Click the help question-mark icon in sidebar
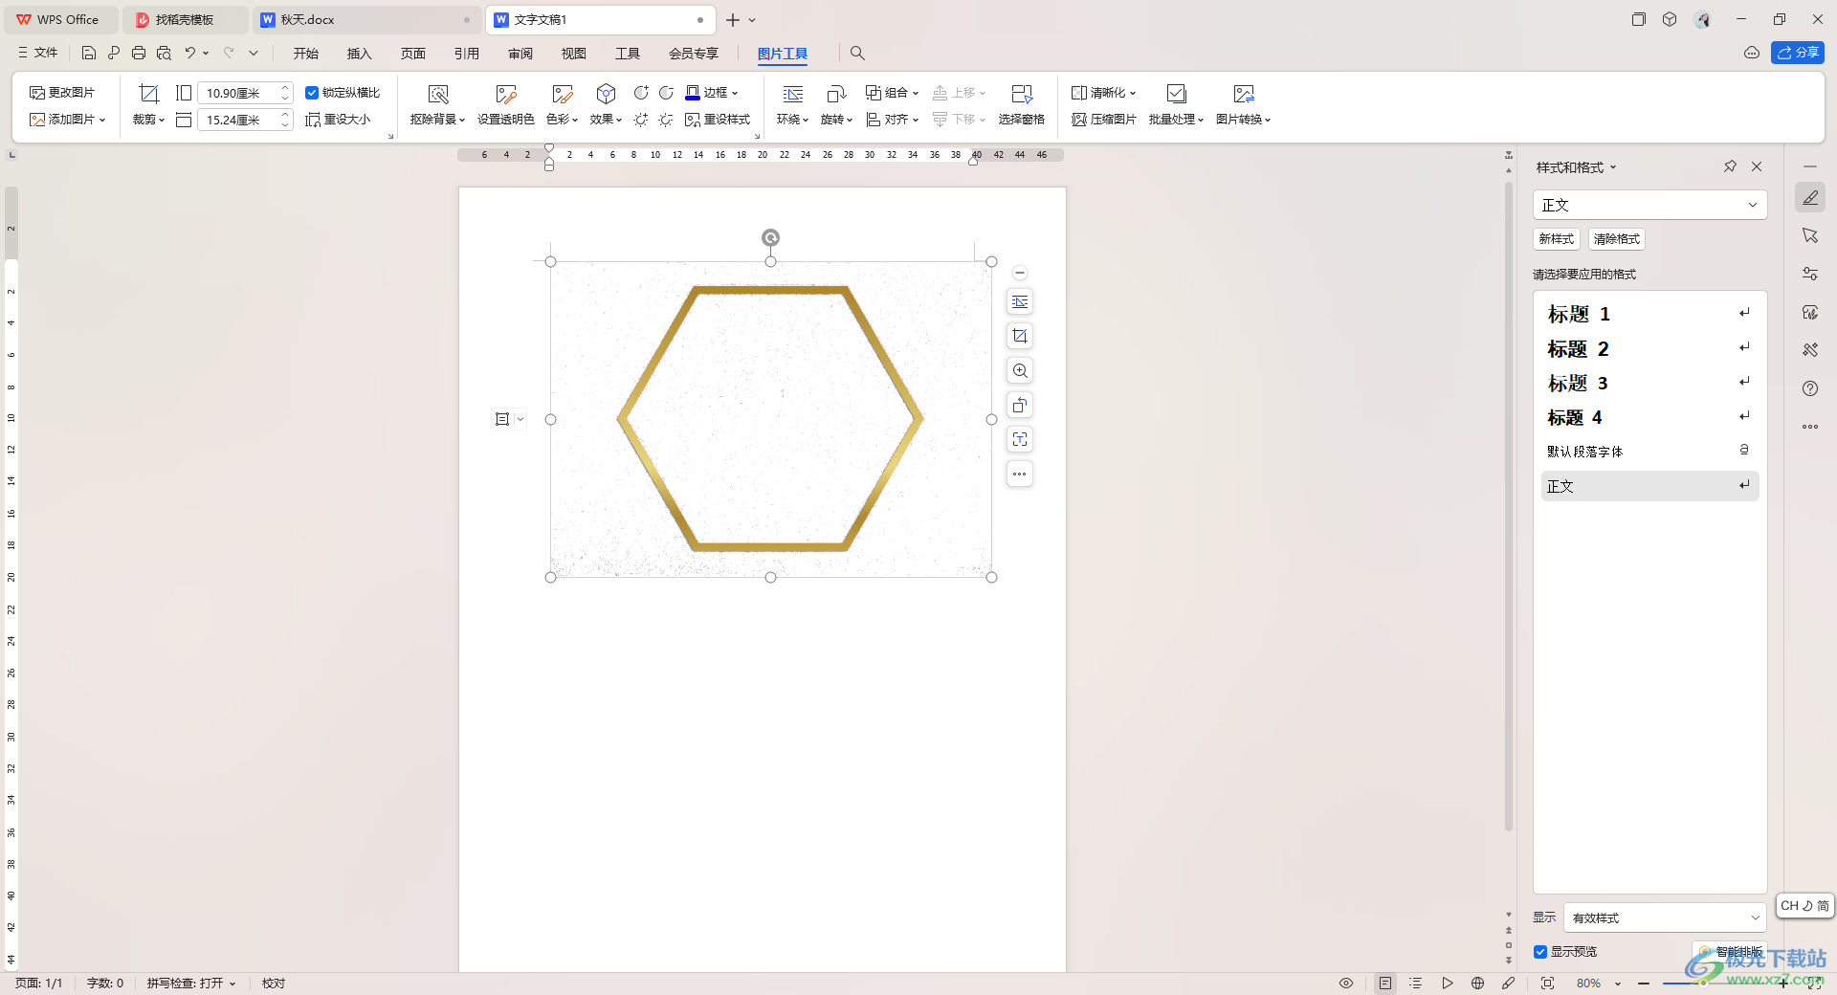Viewport: 1837px width, 995px height. (1809, 388)
